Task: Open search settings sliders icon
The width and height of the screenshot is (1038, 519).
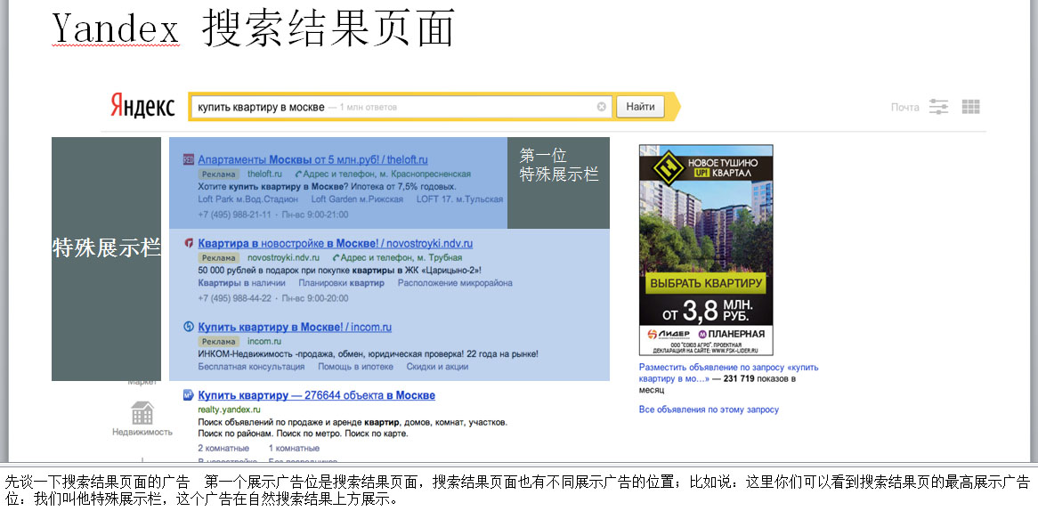Action: [938, 107]
